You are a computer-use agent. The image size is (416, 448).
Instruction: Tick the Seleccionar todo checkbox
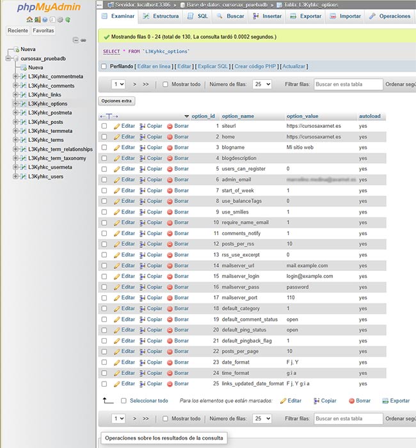[x=124, y=401]
